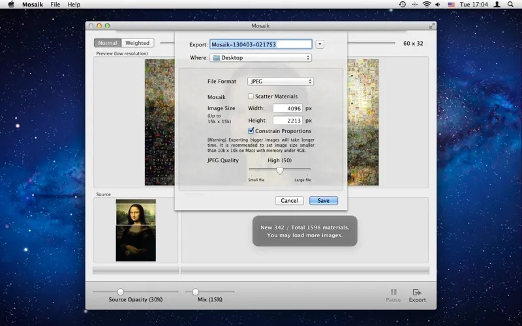Uncheck Constrain Proportions checkbox
The image size is (522, 326).
coord(251,131)
